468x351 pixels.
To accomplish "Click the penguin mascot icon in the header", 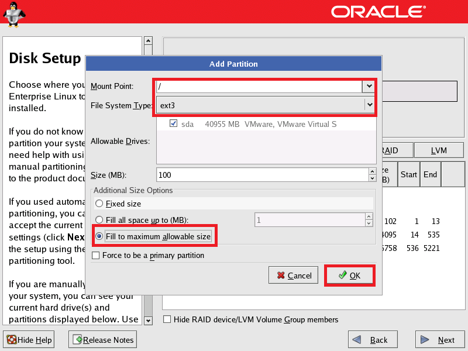I will 13,14.
